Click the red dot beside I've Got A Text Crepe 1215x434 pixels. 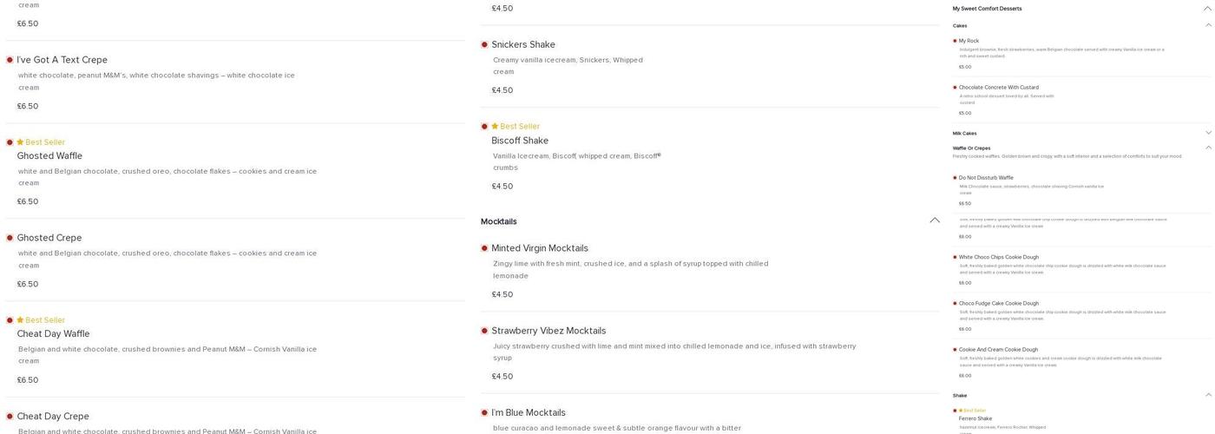(10, 60)
